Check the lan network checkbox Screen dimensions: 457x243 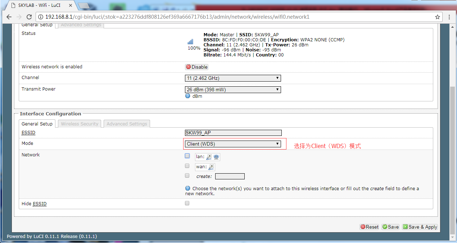click(187, 155)
